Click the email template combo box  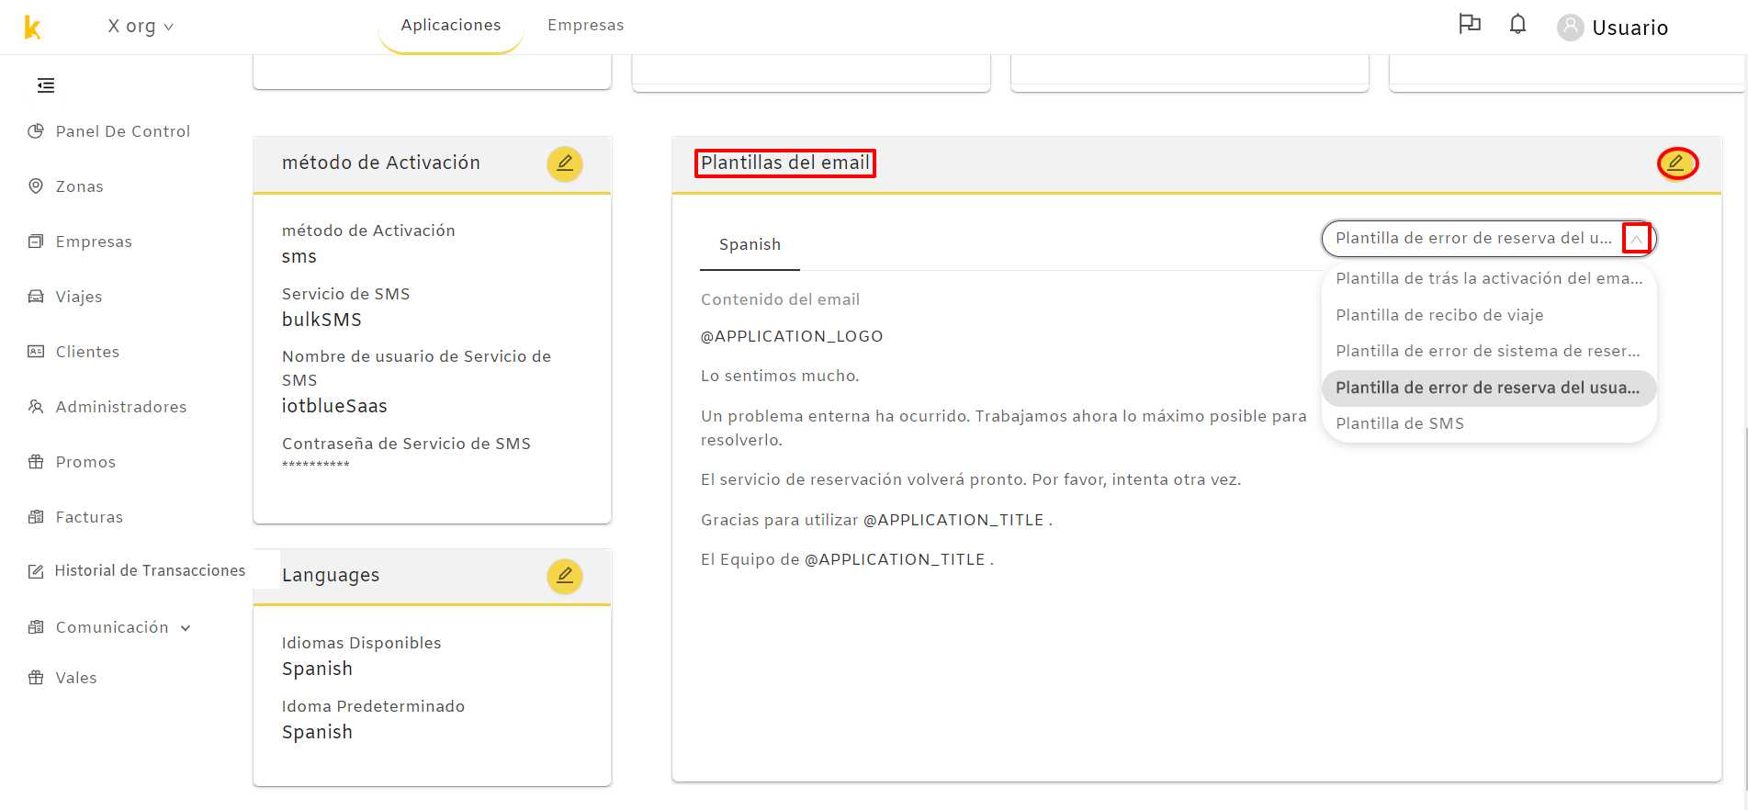tap(1488, 238)
